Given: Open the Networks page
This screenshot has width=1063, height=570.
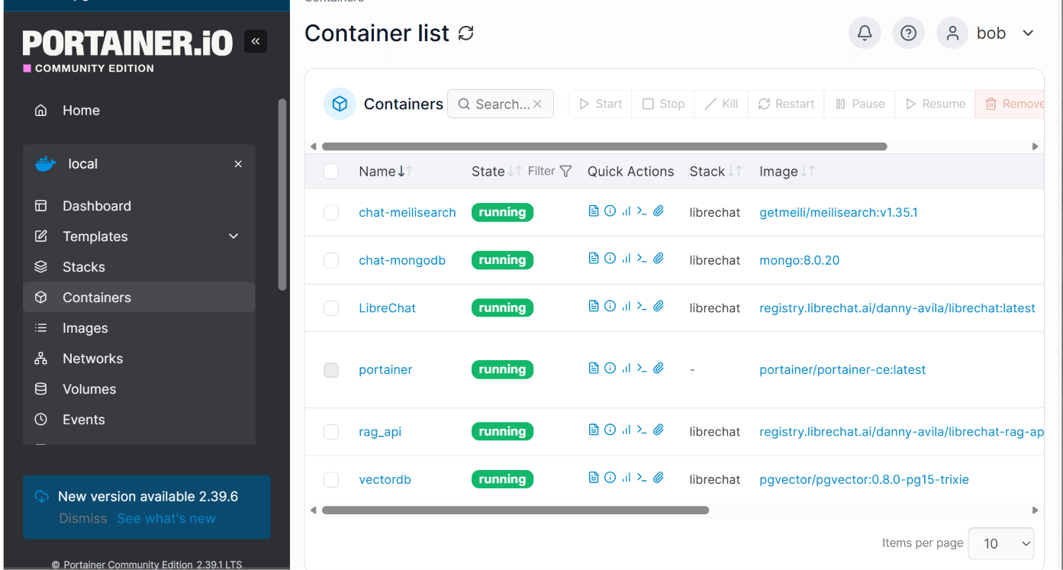Looking at the screenshot, I should point(139,359).
